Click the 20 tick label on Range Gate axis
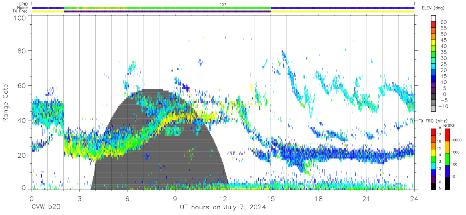466x215 pixels. tap(22, 155)
